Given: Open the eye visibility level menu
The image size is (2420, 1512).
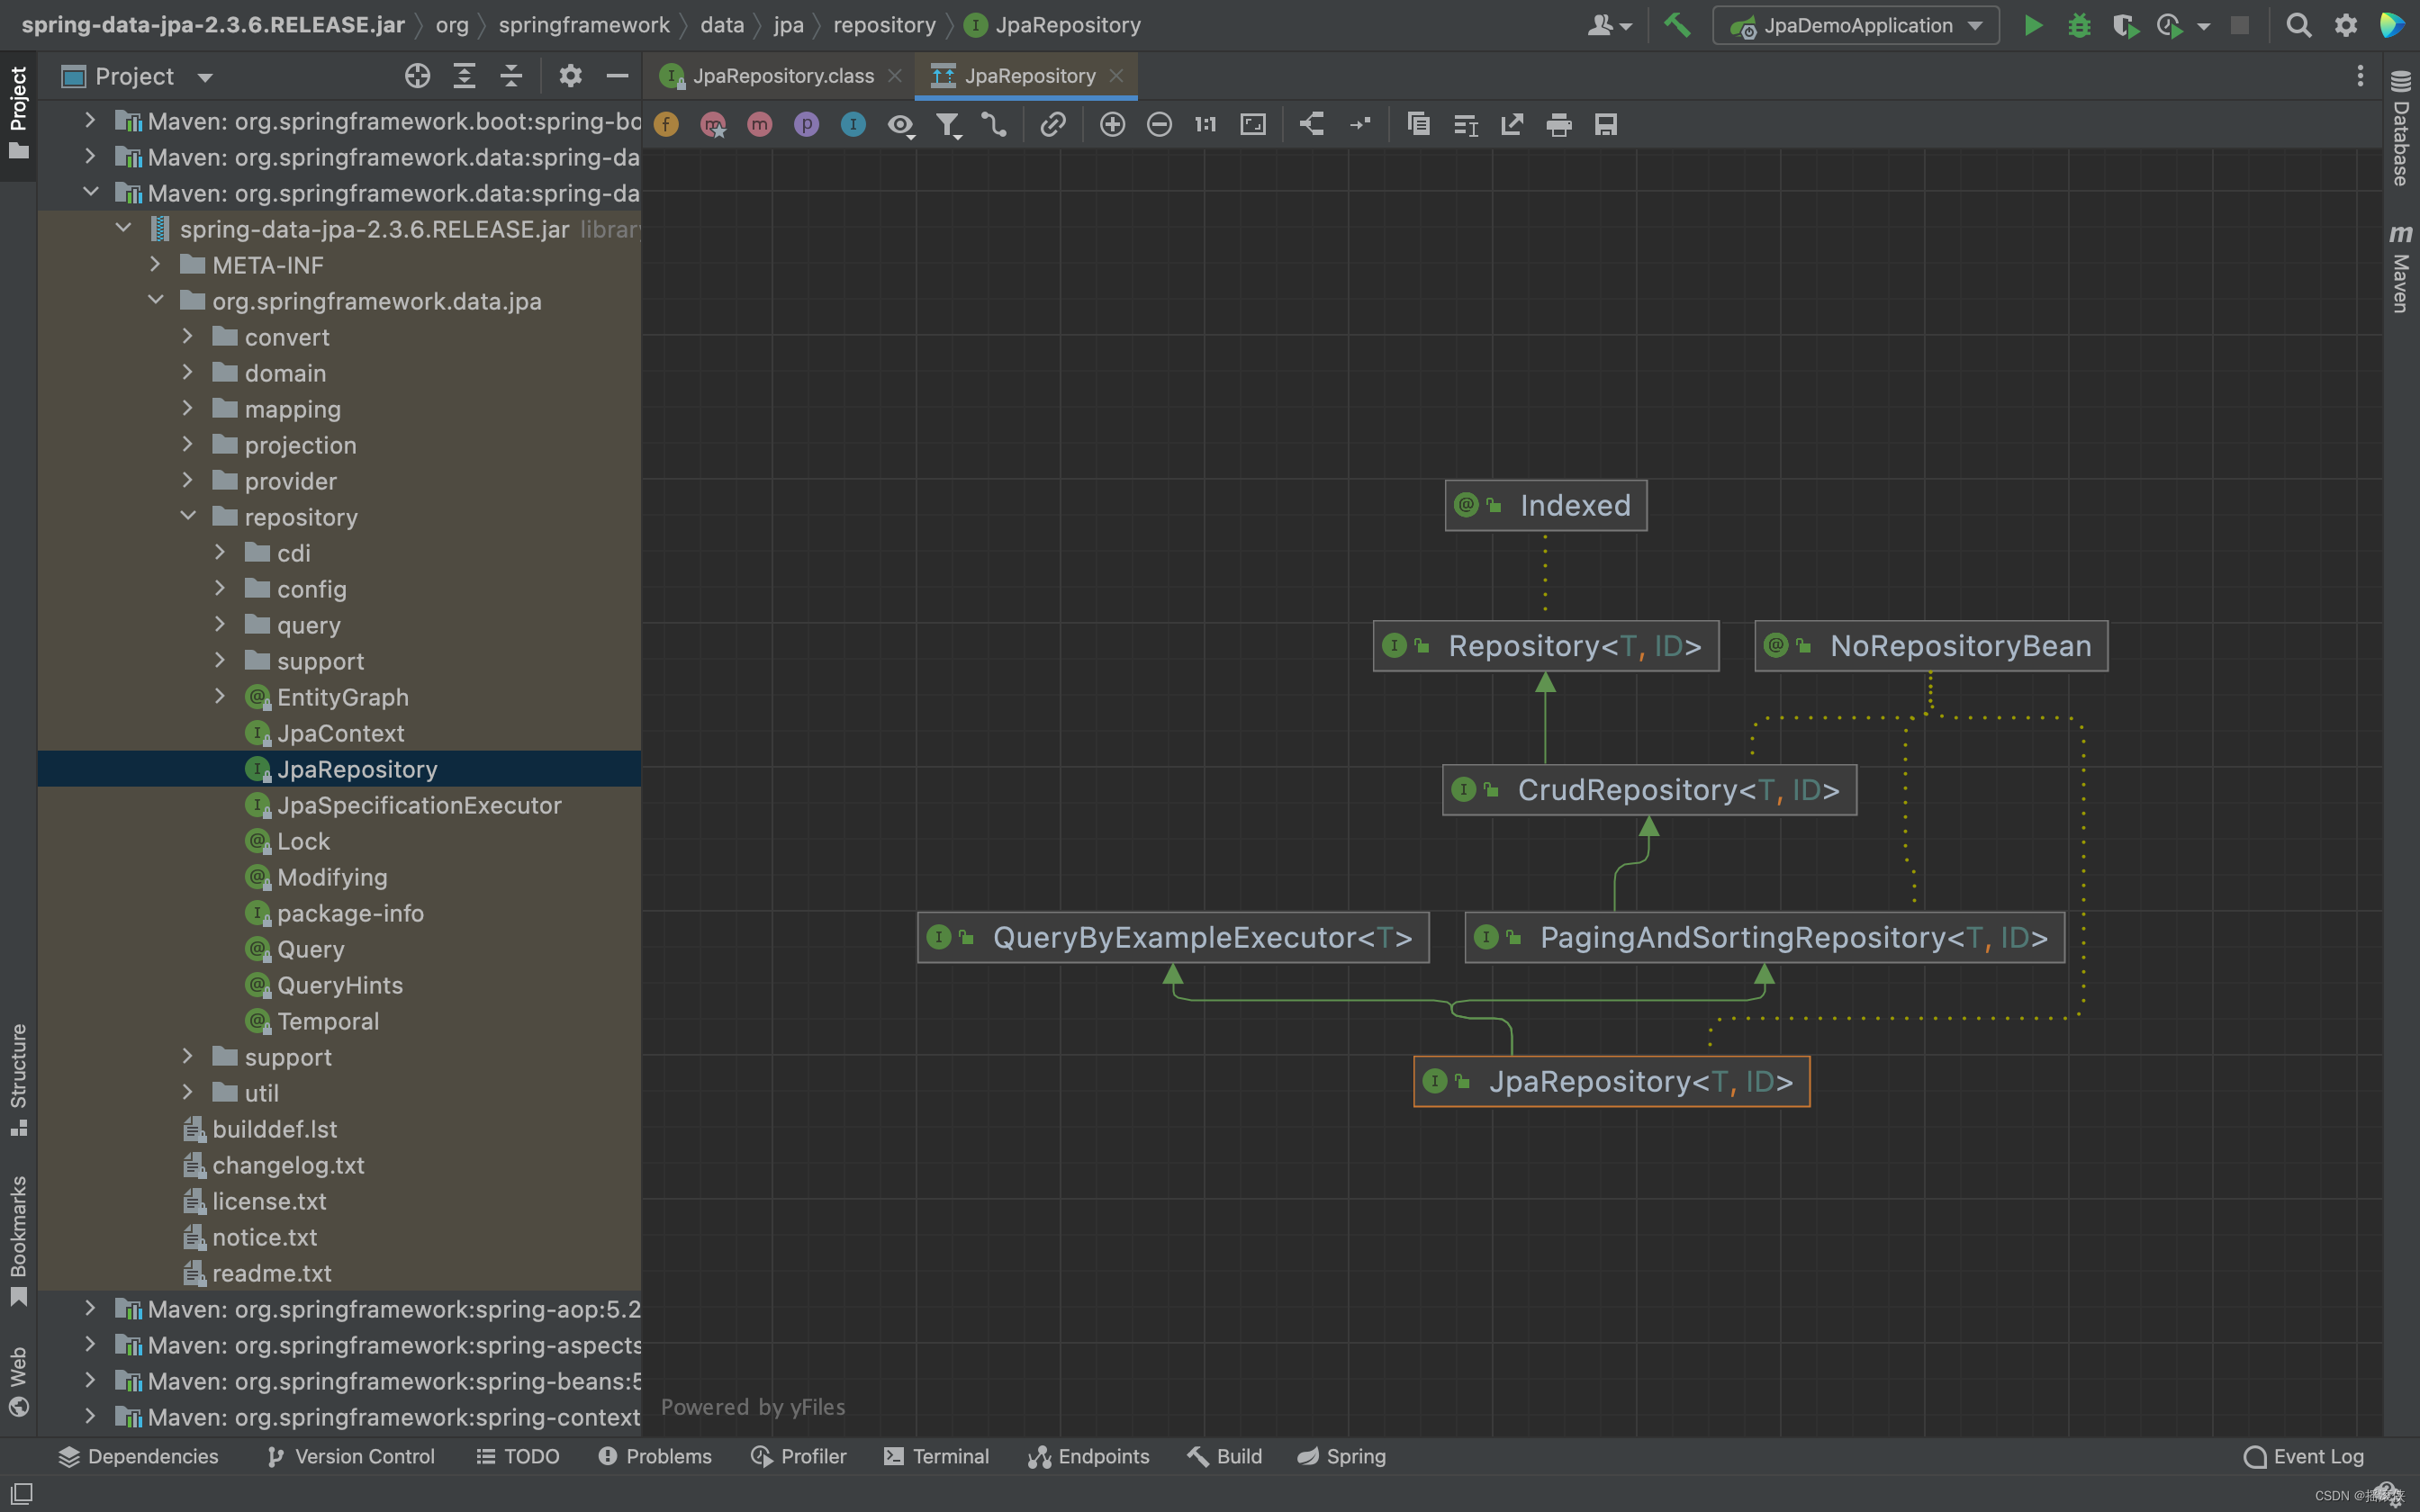Looking at the screenshot, I should 901,125.
